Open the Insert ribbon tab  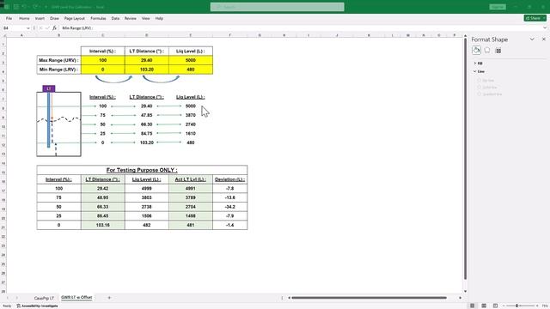[40, 18]
